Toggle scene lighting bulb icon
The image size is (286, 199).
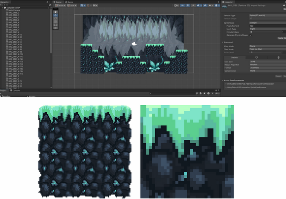[188, 5]
